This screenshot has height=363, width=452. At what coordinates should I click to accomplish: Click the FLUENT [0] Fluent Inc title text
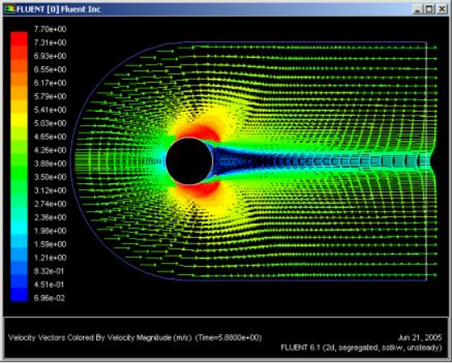[59, 9]
